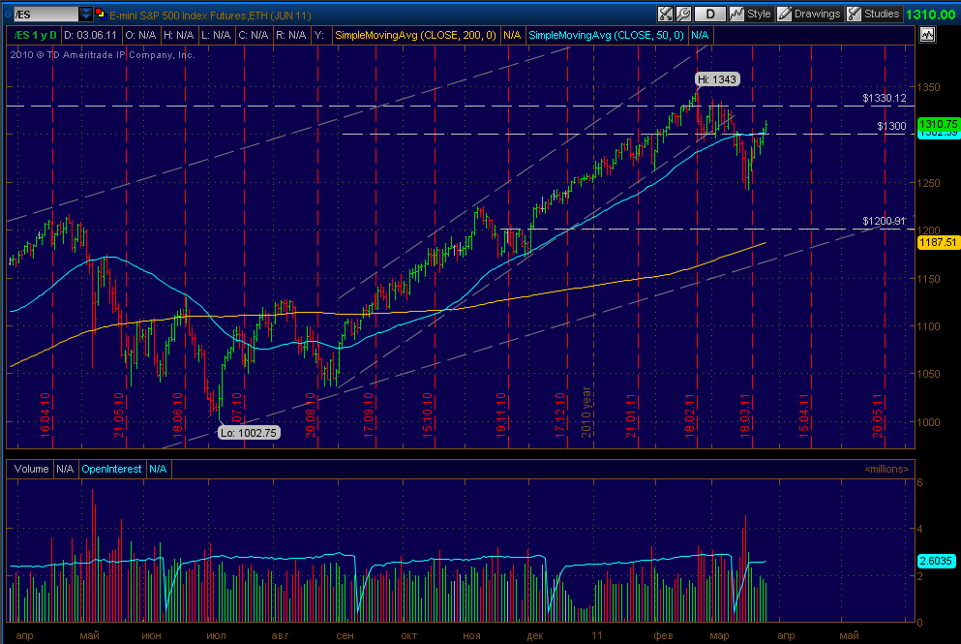
Task: Click the H: N/A high value
Action: pos(178,36)
